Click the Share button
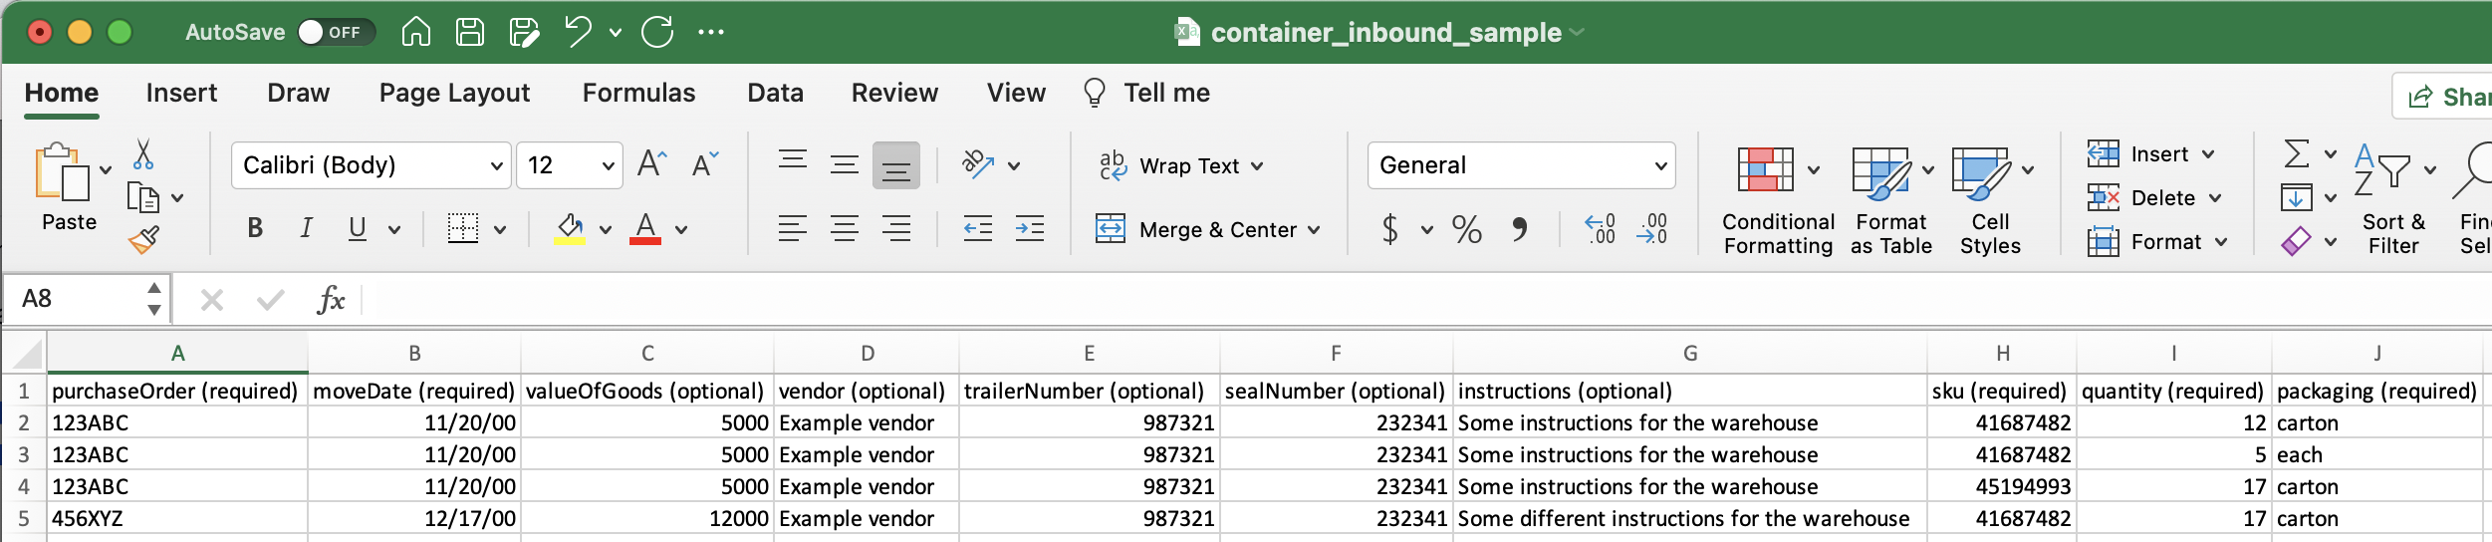2492x542 pixels. tap(2445, 97)
